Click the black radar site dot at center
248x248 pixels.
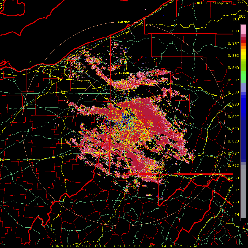pos(124,123)
